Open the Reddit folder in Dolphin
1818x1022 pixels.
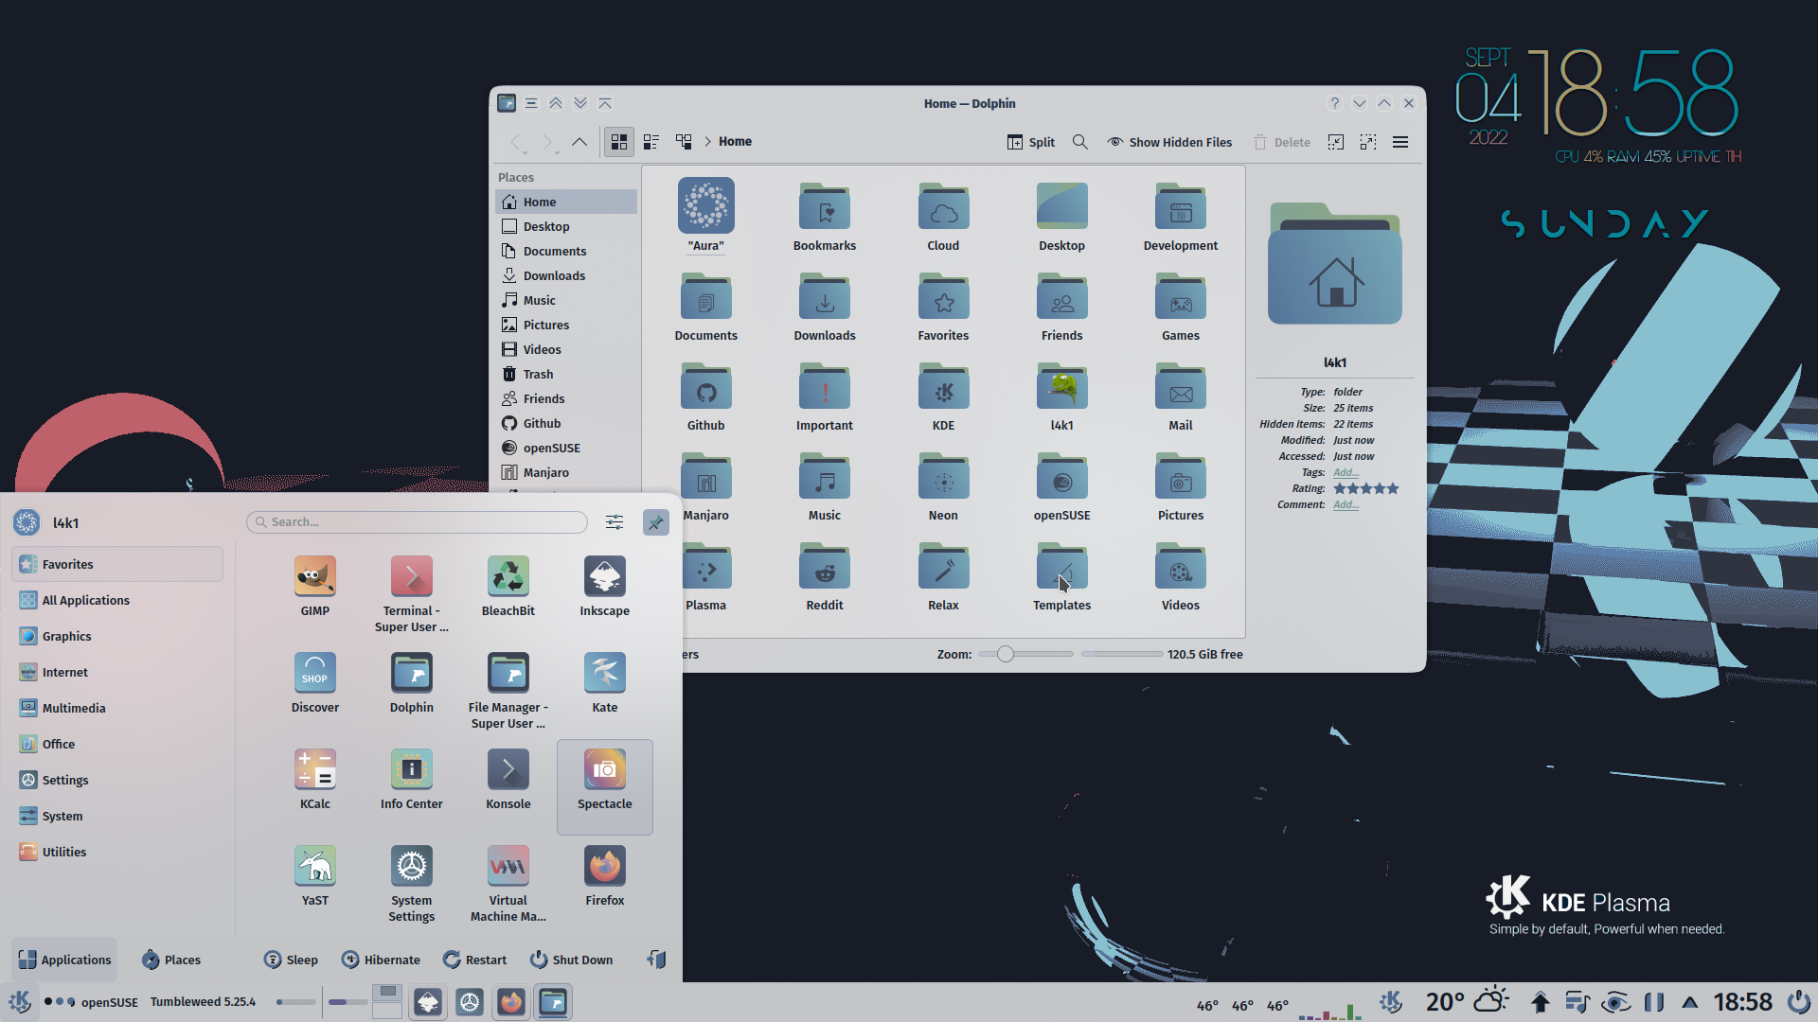point(825,577)
